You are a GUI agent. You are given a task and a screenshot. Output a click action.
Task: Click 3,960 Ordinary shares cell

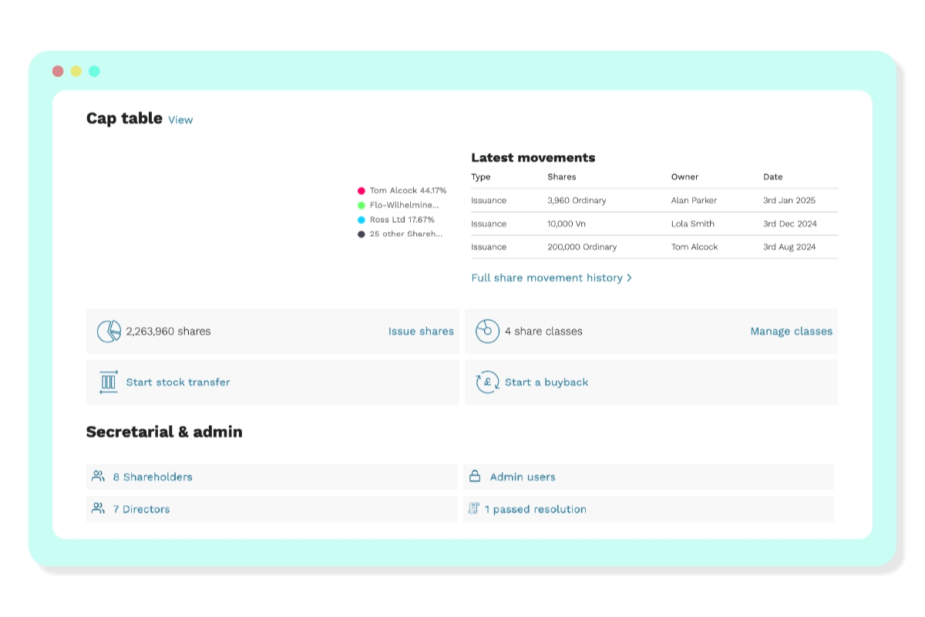click(x=577, y=201)
